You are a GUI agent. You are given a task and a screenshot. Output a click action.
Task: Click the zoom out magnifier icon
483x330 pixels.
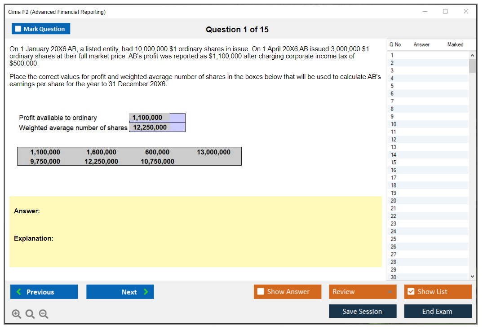point(43,314)
